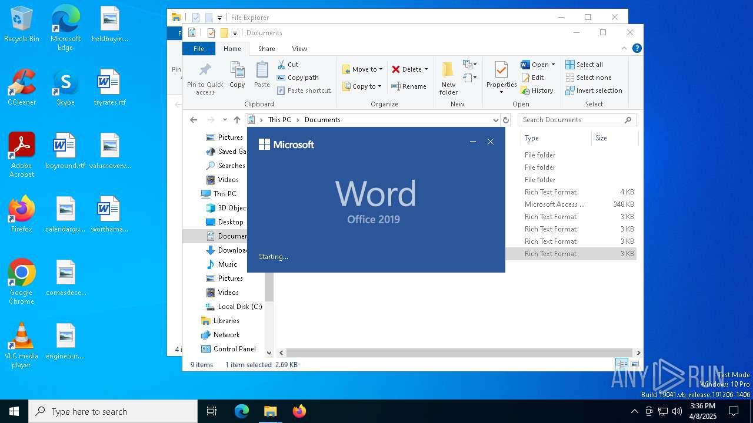Screen dimensions: 753x423
Task: Open the VLC media player desktop shortcut
Action: coord(21,345)
